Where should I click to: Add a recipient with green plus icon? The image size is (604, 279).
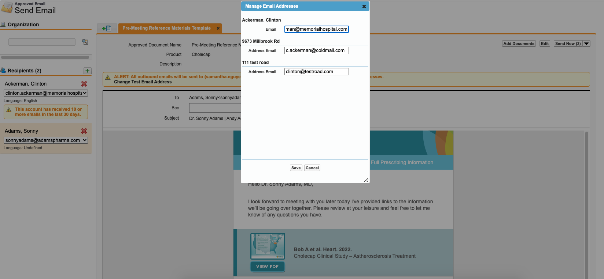tap(88, 71)
